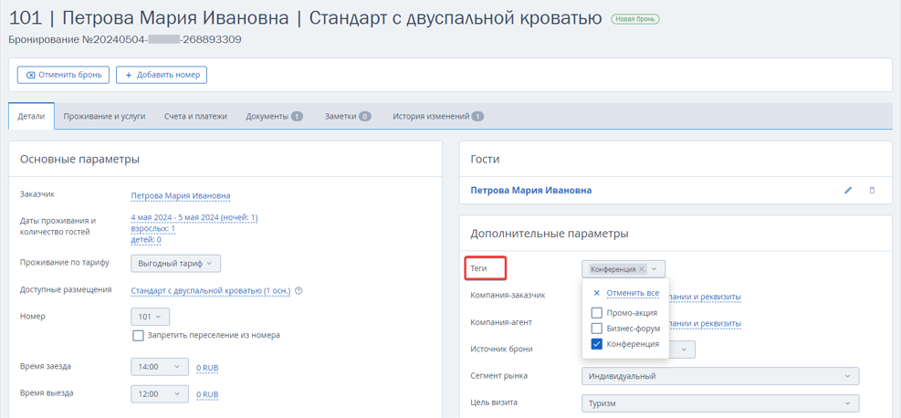This screenshot has height=418, width=901.
Task: Tick the Промо-акция tag checkbox
Action: click(596, 313)
